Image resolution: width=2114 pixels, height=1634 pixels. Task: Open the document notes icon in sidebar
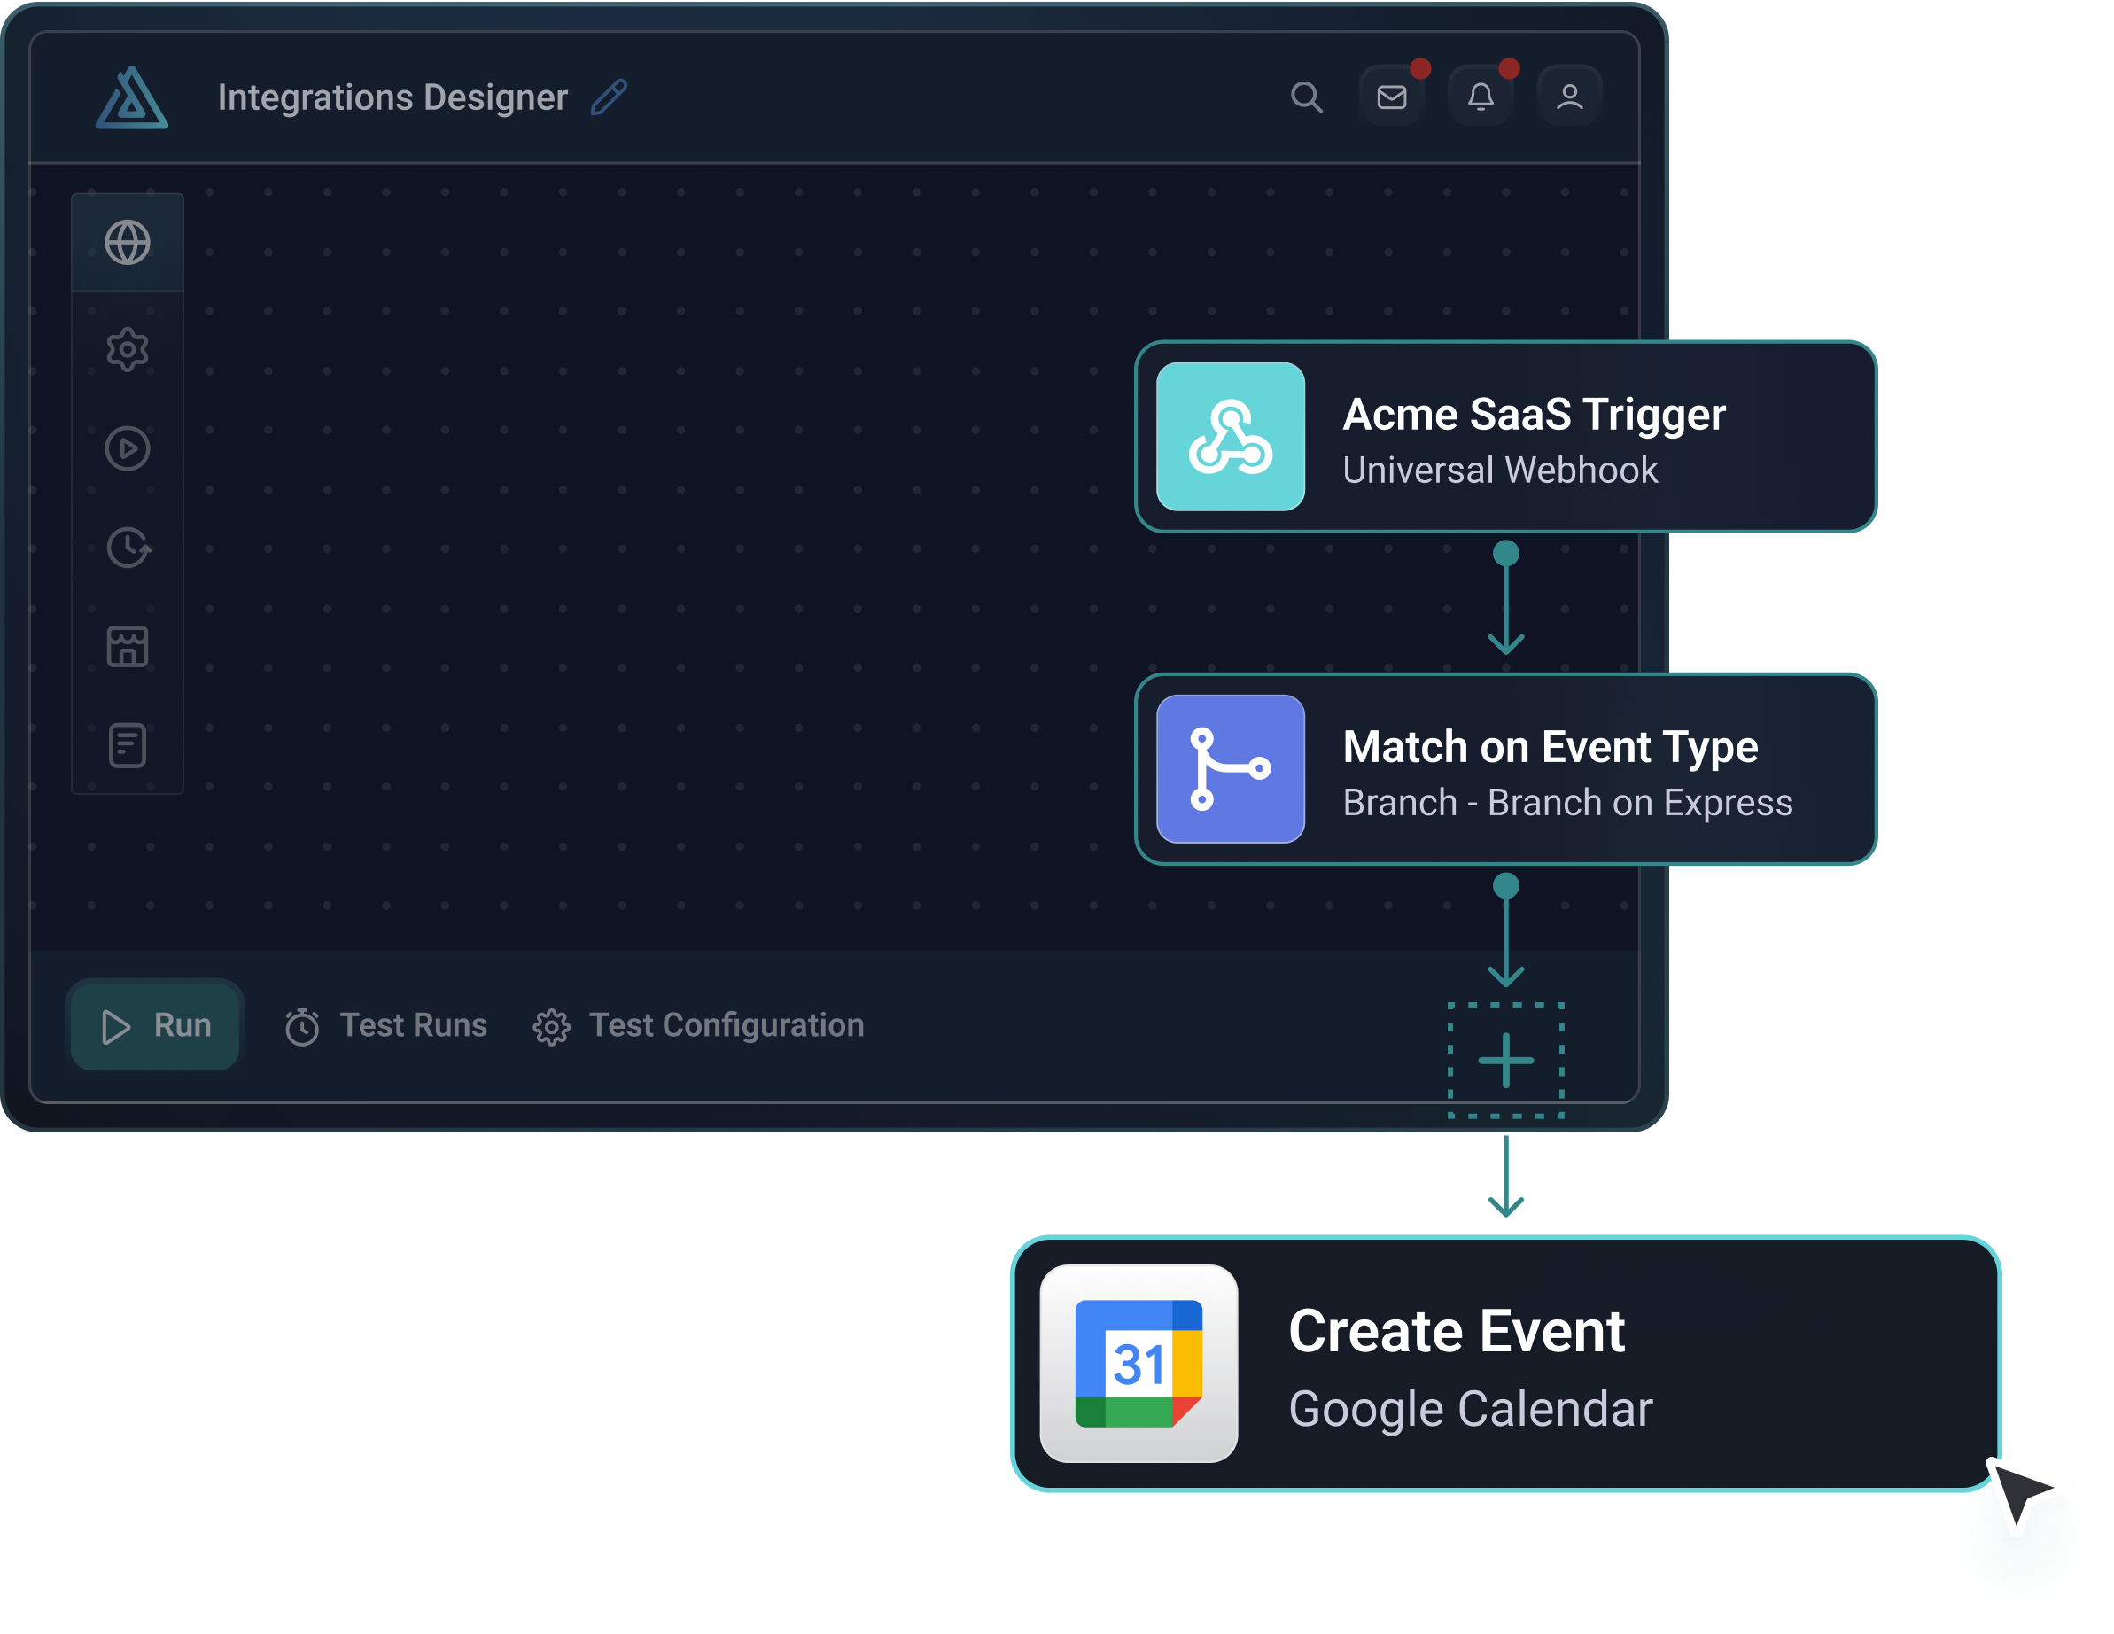pos(128,744)
